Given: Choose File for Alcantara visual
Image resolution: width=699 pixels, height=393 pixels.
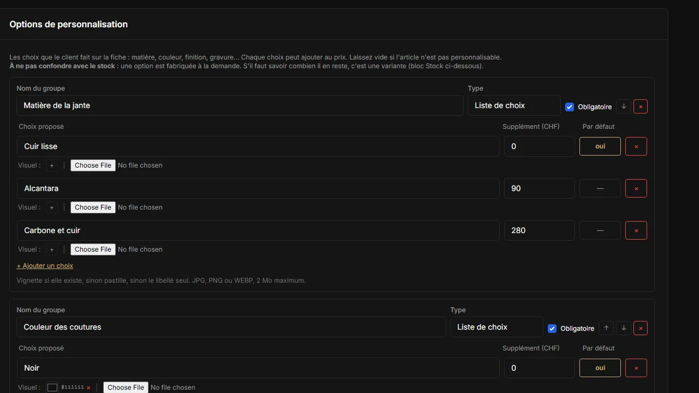Looking at the screenshot, I should coord(93,207).
